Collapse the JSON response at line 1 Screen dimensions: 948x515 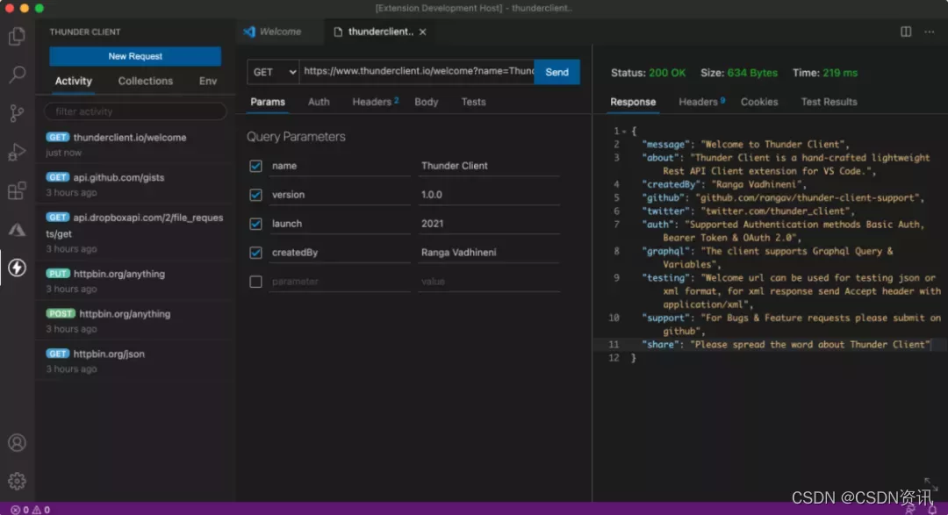tap(624, 132)
